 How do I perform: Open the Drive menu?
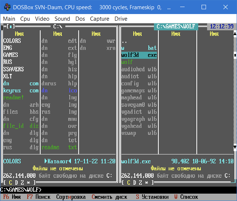tap(121, 19)
